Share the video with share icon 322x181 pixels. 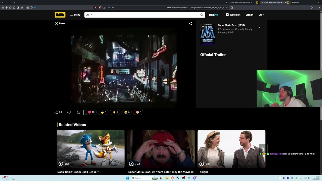(x=190, y=23)
